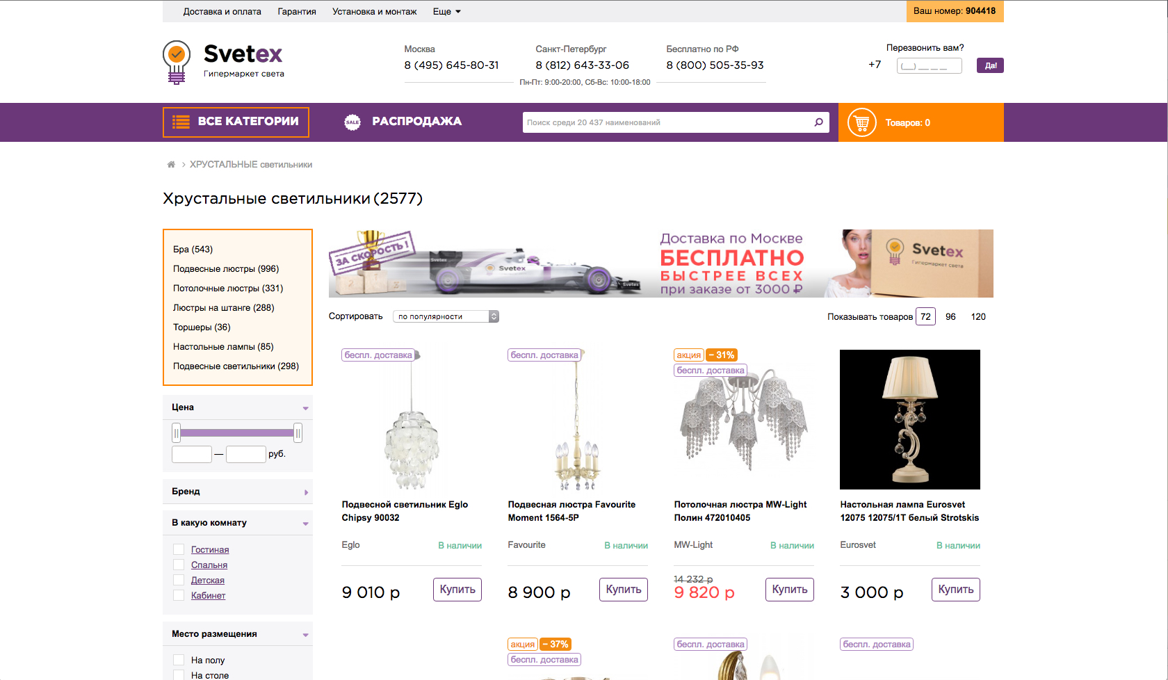The height and width of the screenshot is (680, 1168).
Task: Check the Гостиная room checkbox
Action: 179,550
